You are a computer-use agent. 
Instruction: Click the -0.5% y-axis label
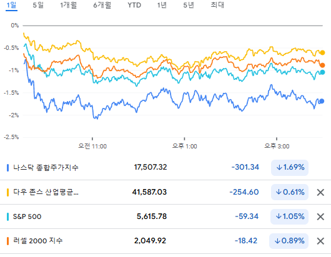(x=11, y=48)
